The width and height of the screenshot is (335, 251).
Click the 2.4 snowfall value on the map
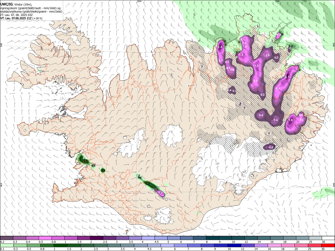(x=220, y=47)
